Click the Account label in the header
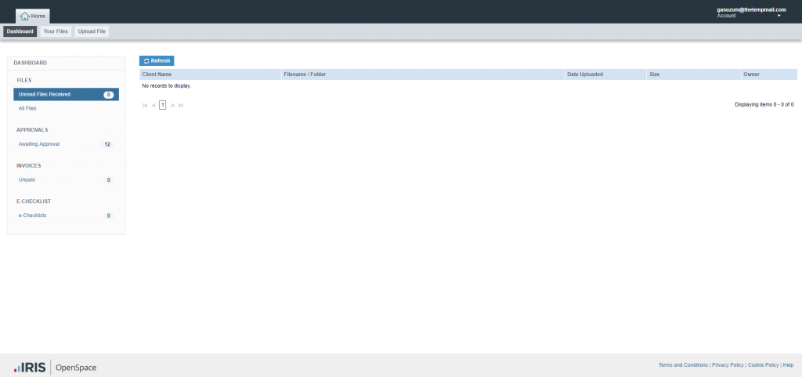802x377 pixels. (726, 16)
